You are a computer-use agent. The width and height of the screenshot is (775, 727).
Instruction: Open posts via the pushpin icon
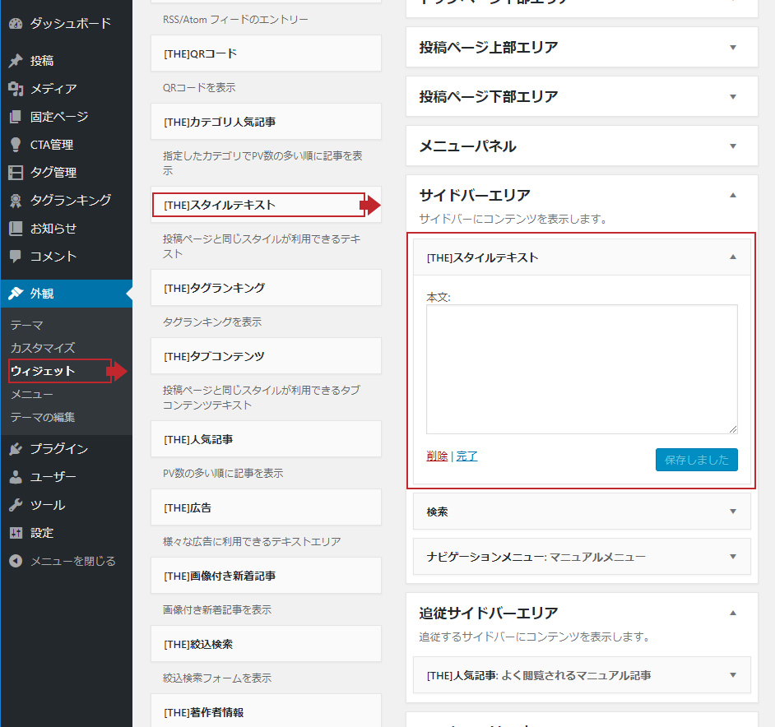click(15, 61)
